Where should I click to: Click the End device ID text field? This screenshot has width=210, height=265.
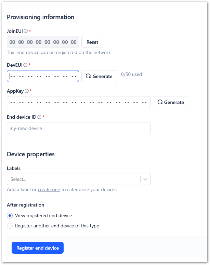point(79,128)
